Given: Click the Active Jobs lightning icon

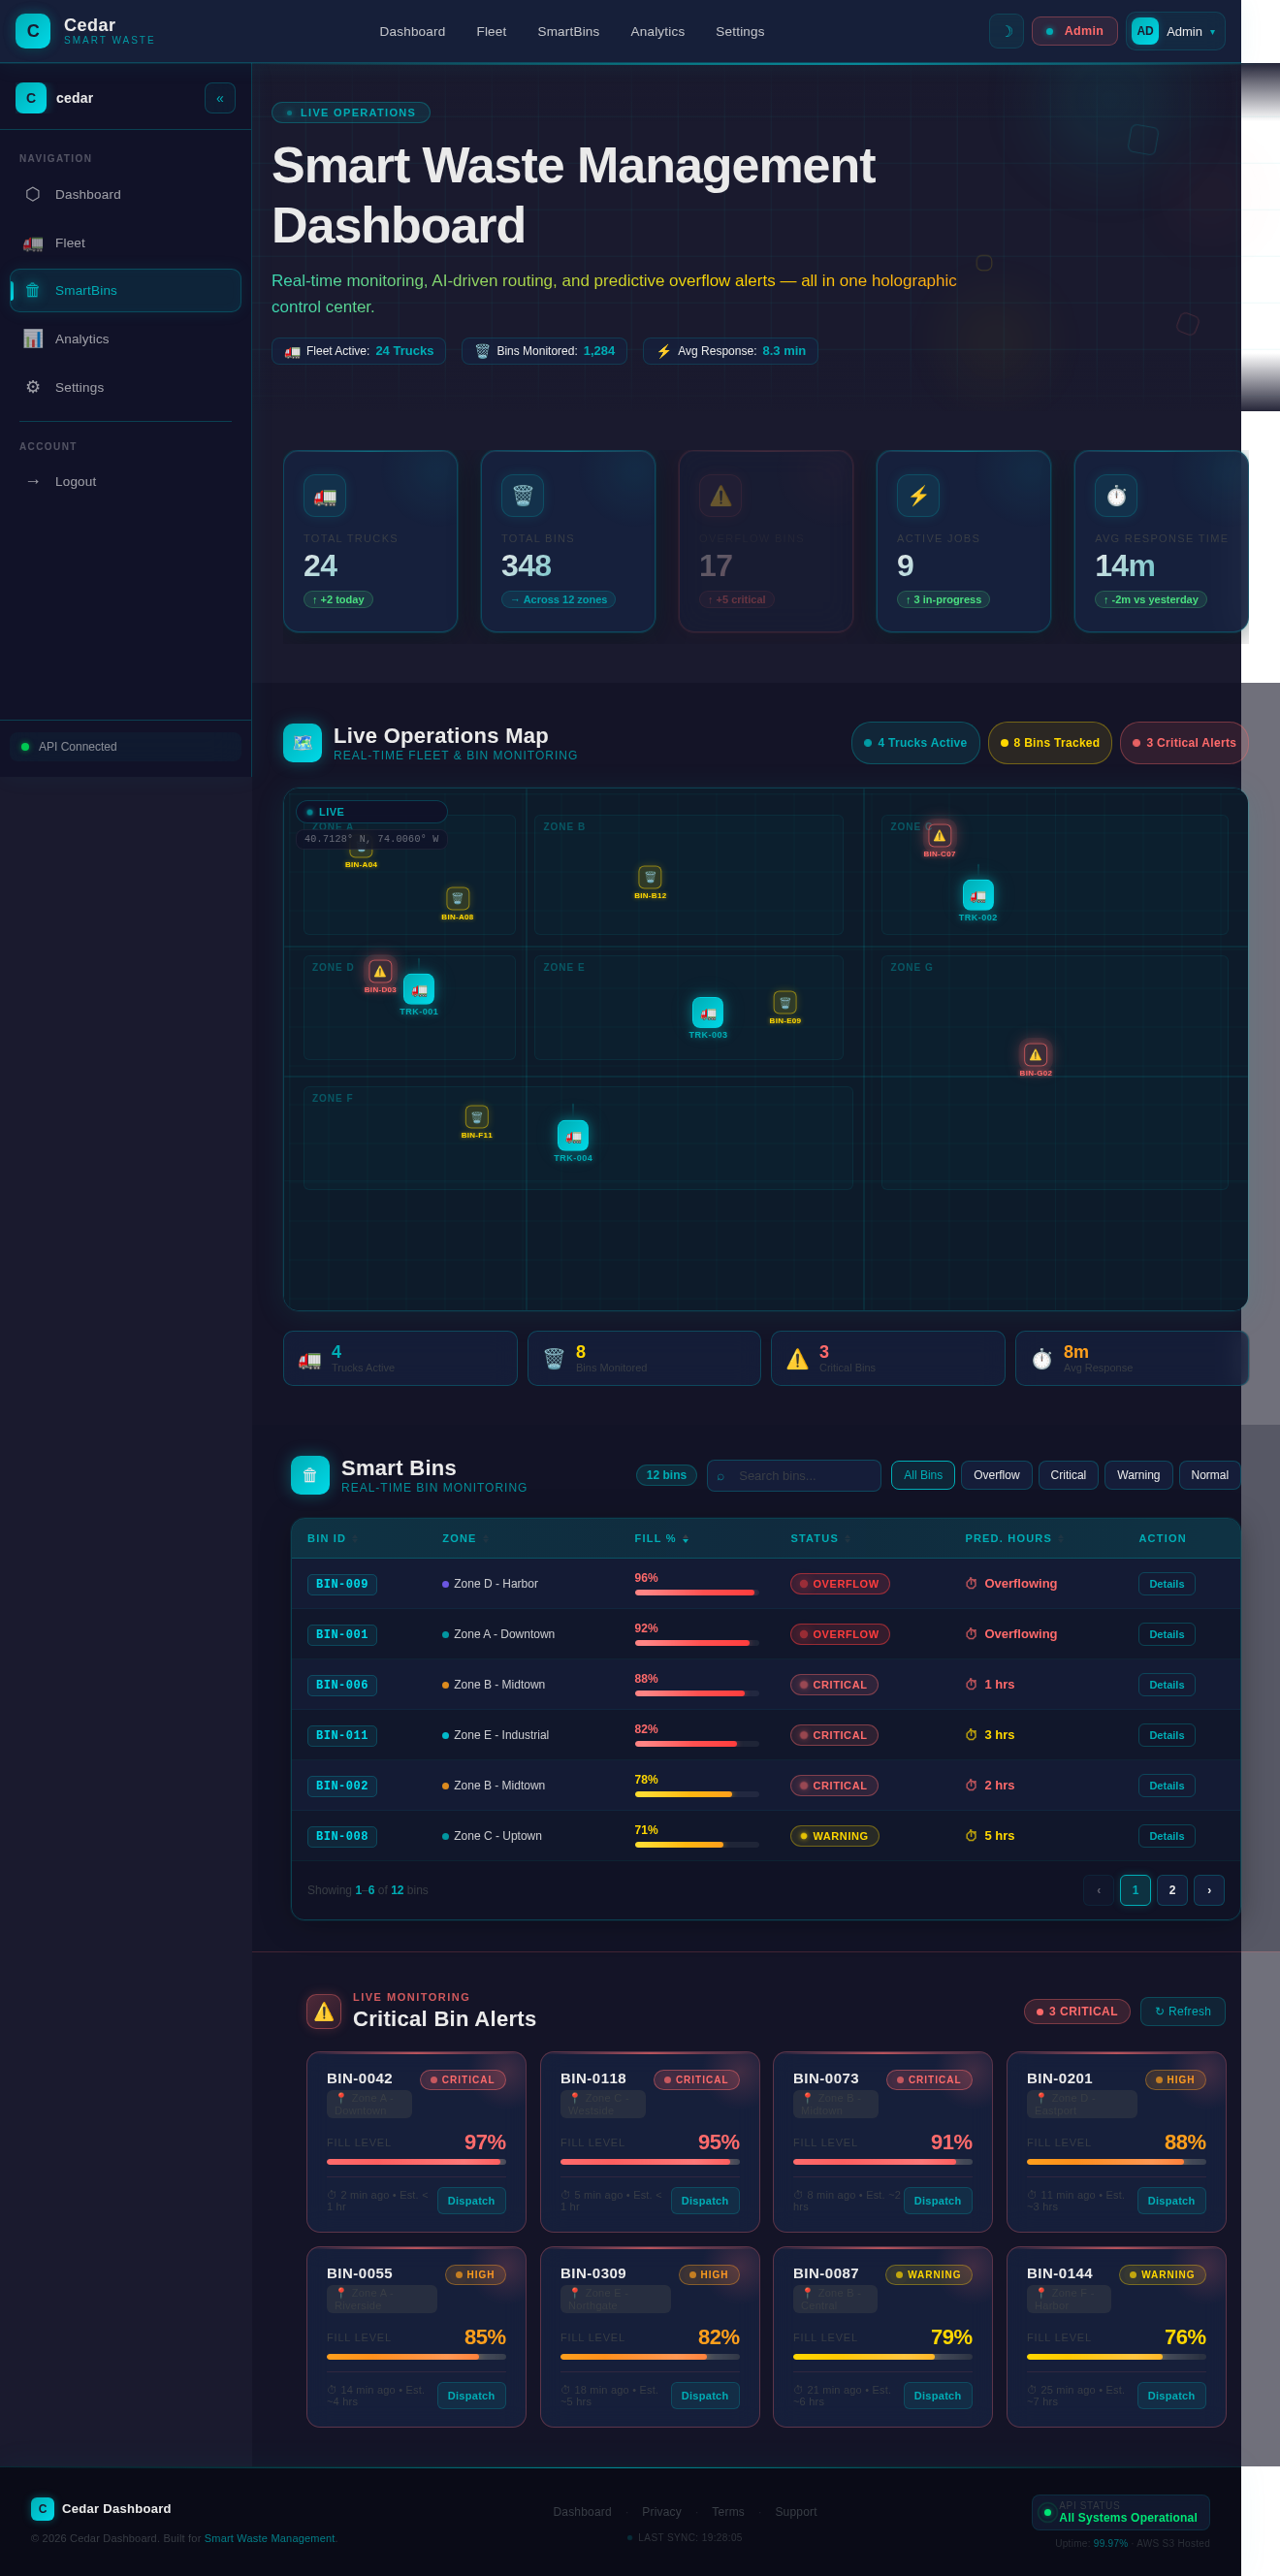Looking at the screenshot, I should (x=918, y=496).
